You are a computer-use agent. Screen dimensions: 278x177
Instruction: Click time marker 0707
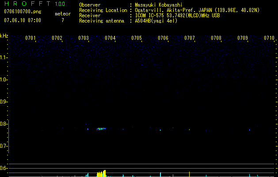(x=190, y=38)
